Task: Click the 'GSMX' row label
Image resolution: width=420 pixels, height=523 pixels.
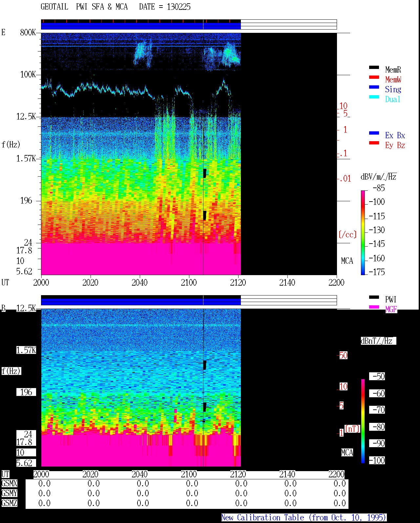Action: click(9, 483)
